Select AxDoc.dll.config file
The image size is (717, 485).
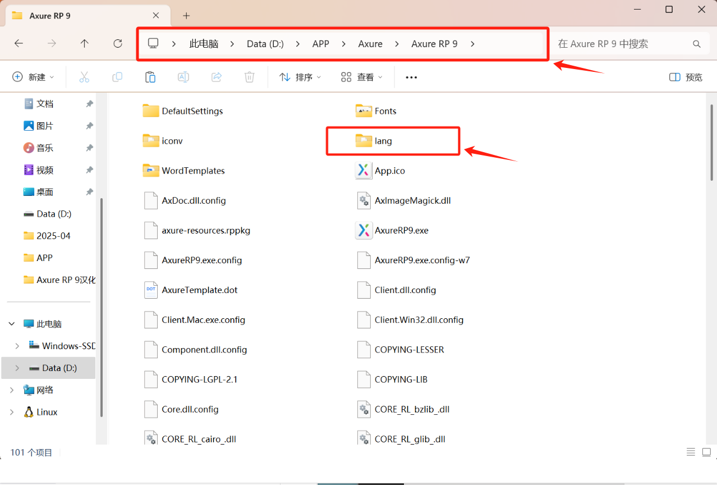(x=185, y=200)
